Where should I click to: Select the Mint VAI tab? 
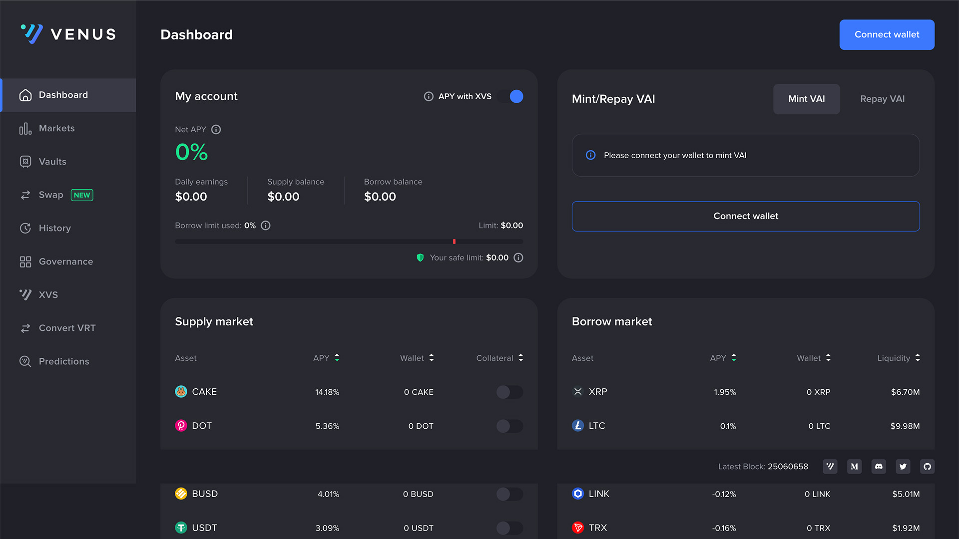[x=806, y=99]
